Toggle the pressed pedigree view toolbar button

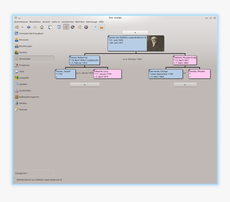[x=66, y=27]
